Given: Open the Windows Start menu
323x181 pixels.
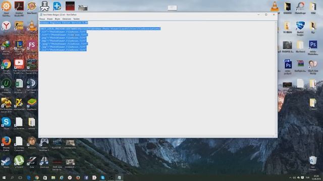Looking at the screenshot, I should tap(4, 177).
